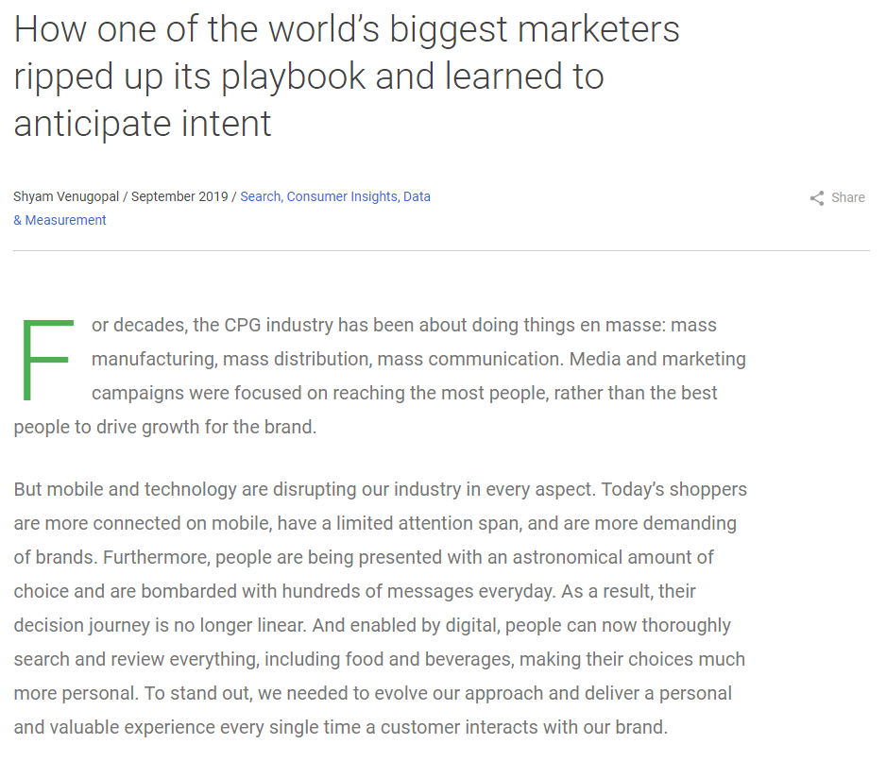The height and width of the screenshot is (761, 886).
Task: Click the large green drop cap 'F'
Action: pyautogui.click(x=43, y=360)
